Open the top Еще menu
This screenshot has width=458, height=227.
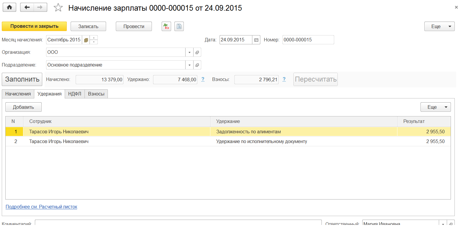[x=439, y=26]
